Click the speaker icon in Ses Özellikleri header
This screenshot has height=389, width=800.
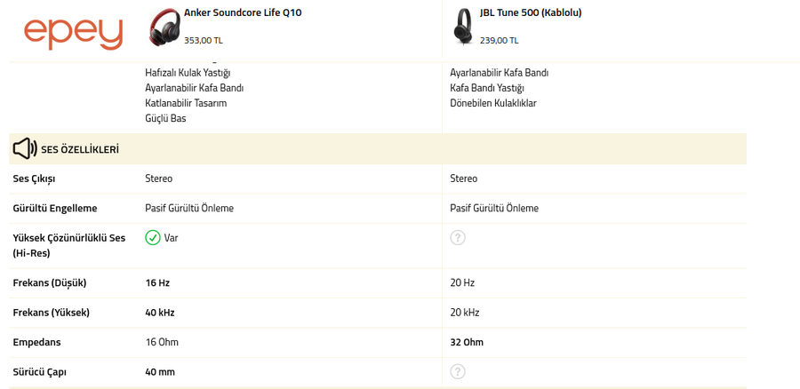25,149
